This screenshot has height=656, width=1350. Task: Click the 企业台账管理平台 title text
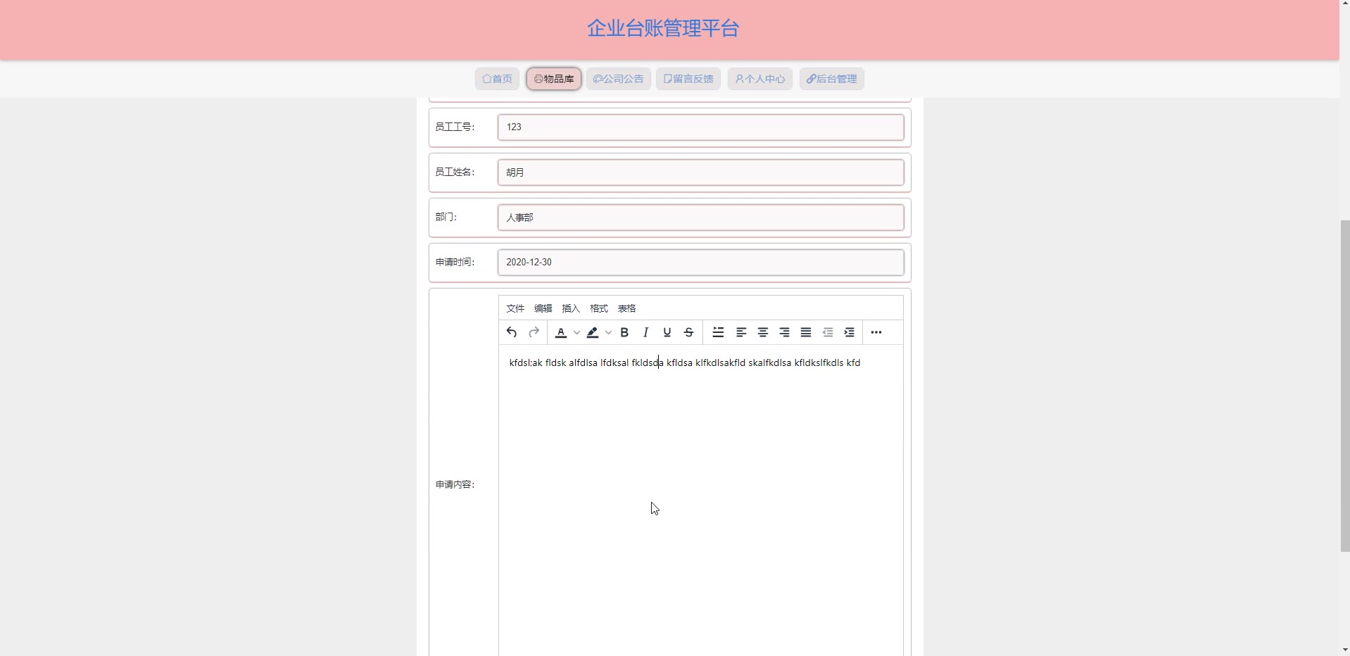click(663, 28)
